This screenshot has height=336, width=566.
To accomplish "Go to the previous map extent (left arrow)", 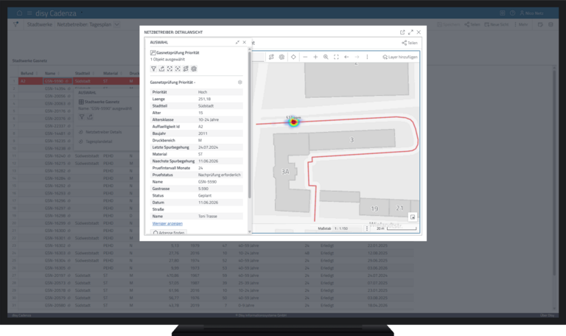I will tap(346, 57).
